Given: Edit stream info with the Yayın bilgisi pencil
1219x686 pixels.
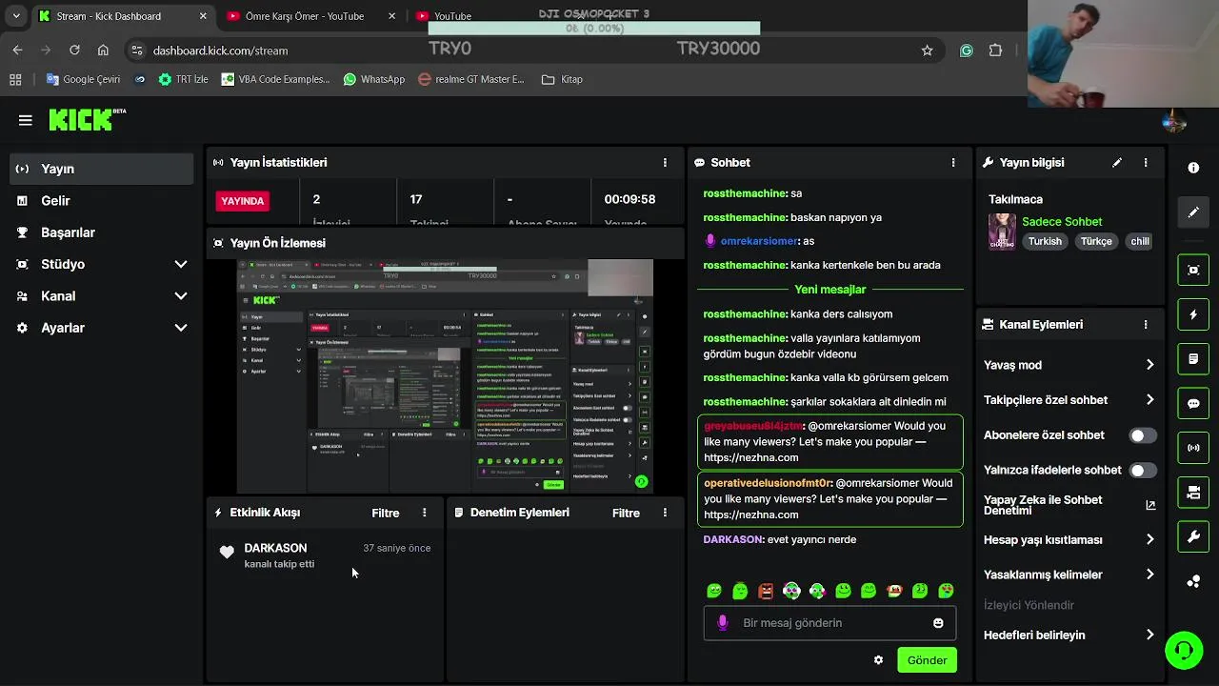Looking at the screenshot, I should click(1117, 163).
